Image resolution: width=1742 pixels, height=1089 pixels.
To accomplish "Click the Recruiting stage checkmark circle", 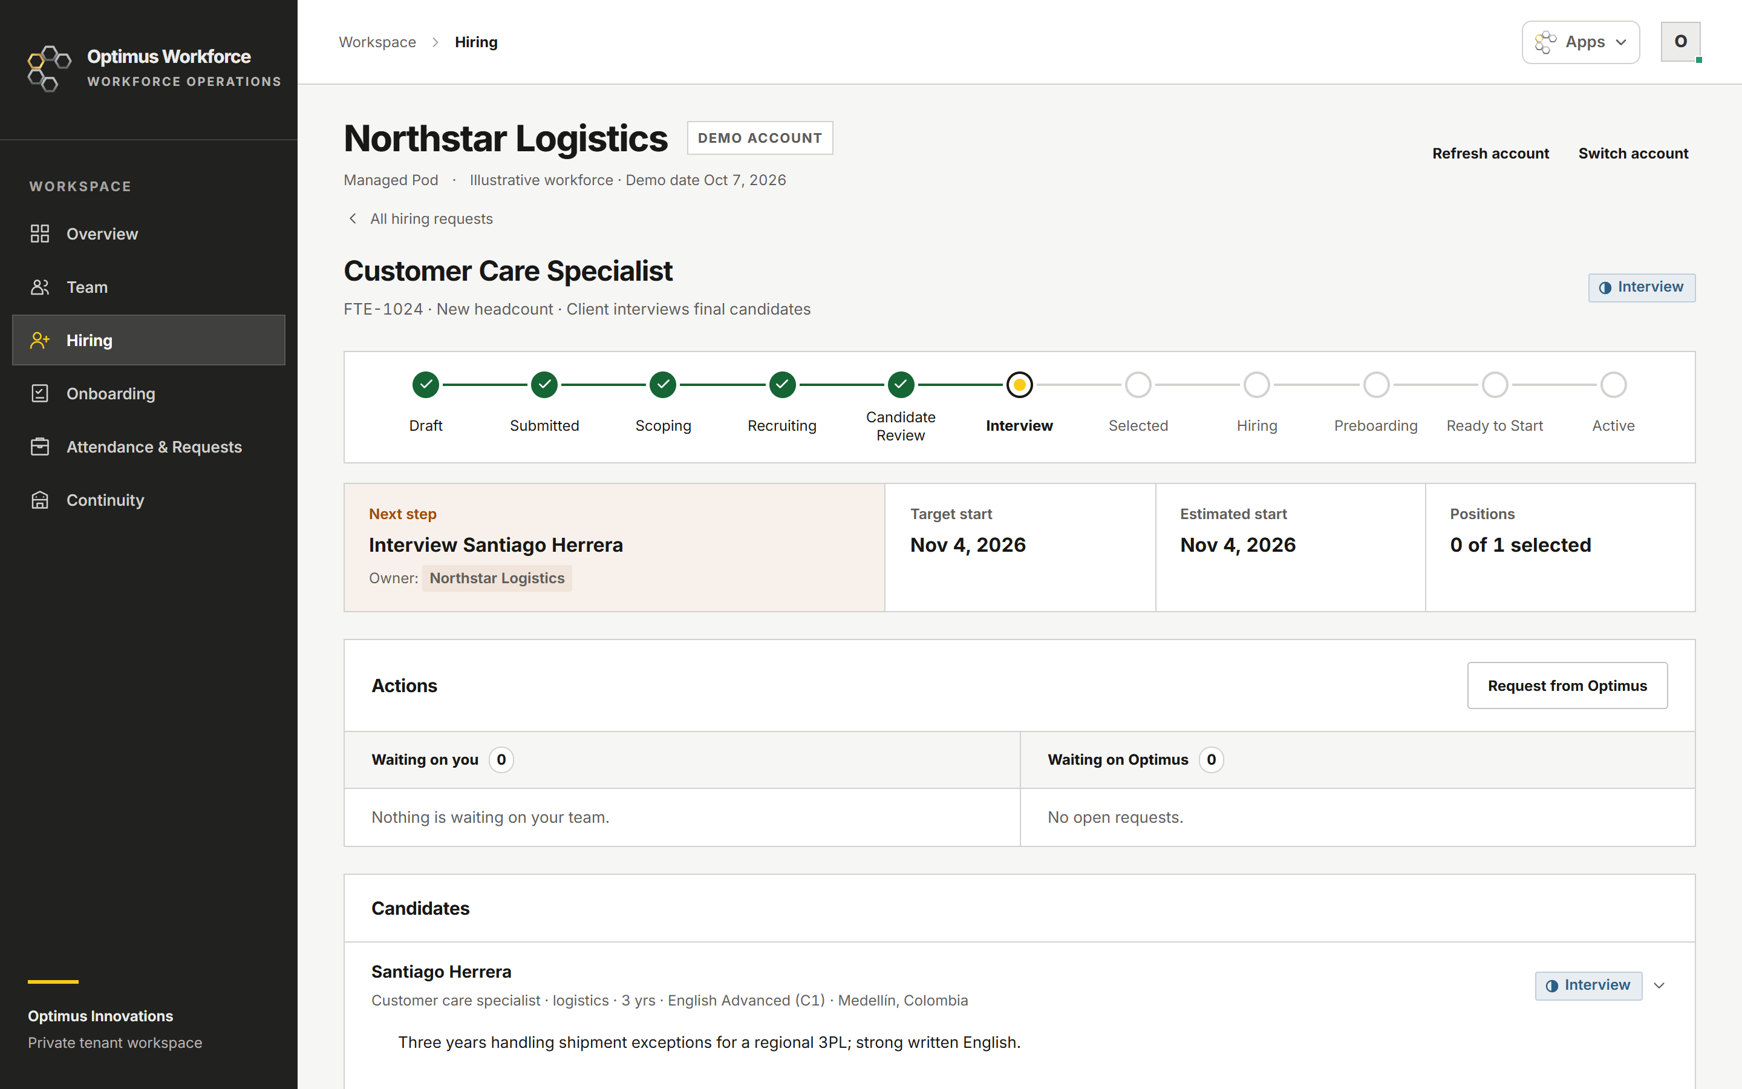I will (781, 385).
